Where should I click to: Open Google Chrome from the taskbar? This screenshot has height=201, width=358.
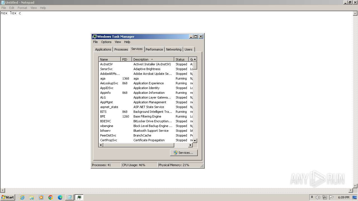coord(51,197)
